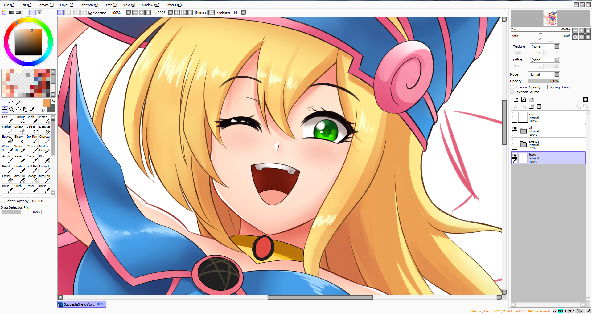Click the canvas horizontal scrollbar
This screenshot has height=314, width=592.
[x=320, y=297]
